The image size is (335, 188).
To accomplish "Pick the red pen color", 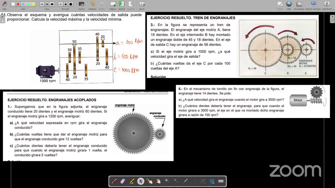I will [x=18, y=4].
